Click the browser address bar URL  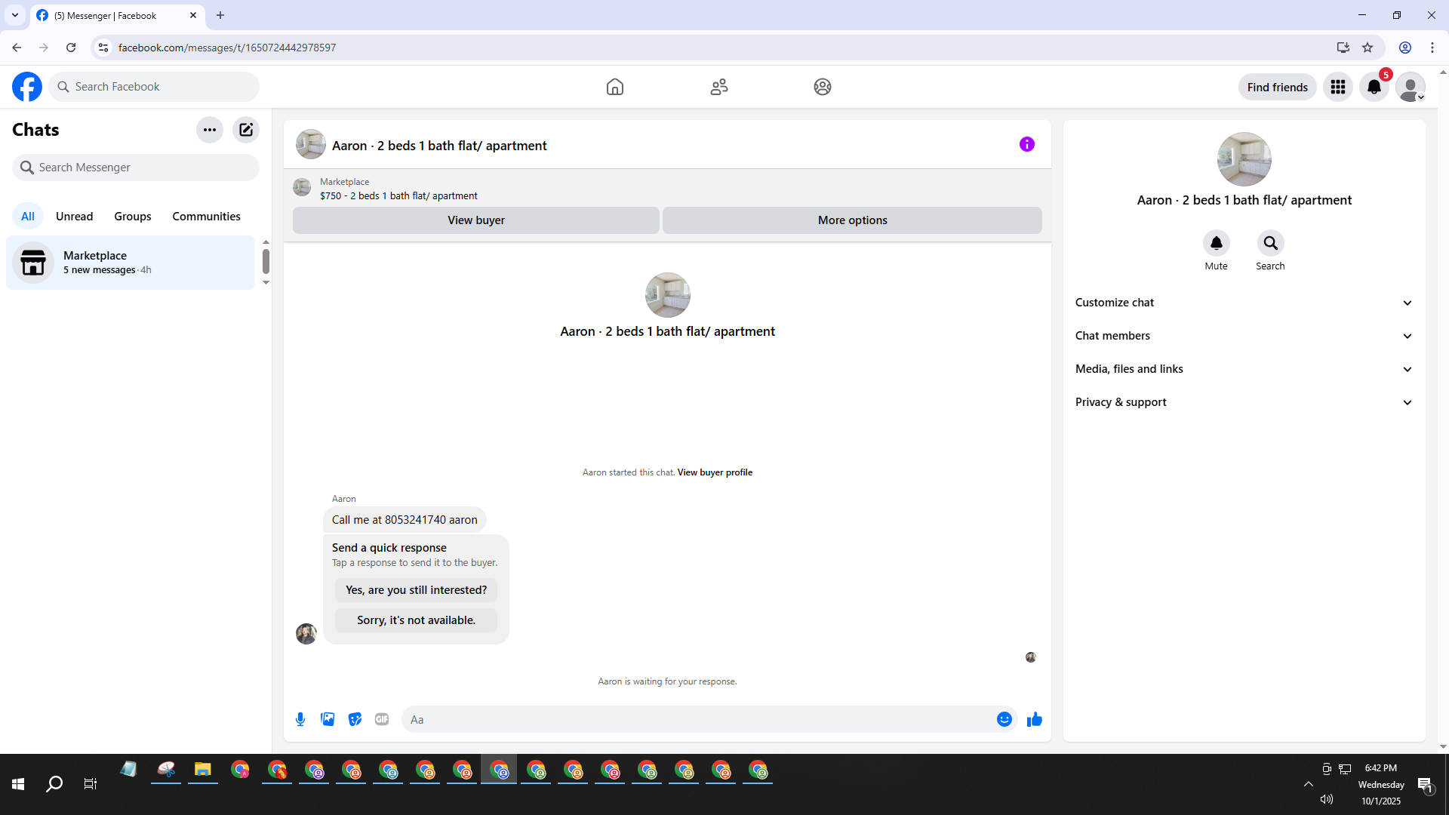[227, 48]
